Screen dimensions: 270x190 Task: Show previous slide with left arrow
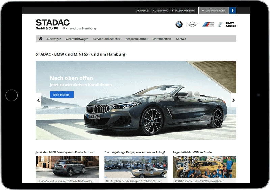pos(38,100)
